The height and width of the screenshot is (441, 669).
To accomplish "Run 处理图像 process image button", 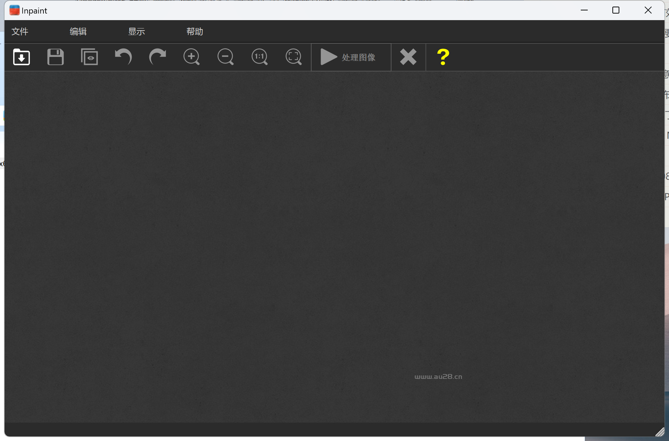I will (351, 57).
